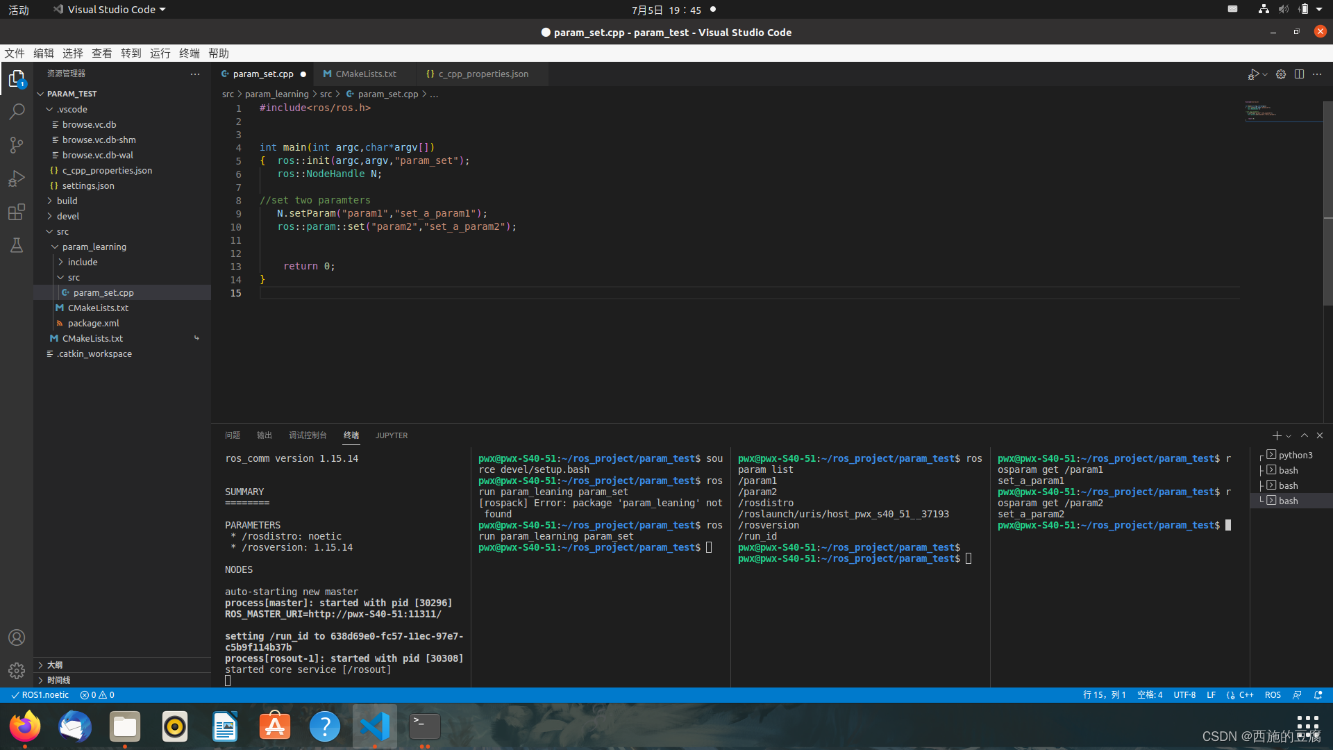
Task: Open the Source Control view
Action: coord(17,145)
